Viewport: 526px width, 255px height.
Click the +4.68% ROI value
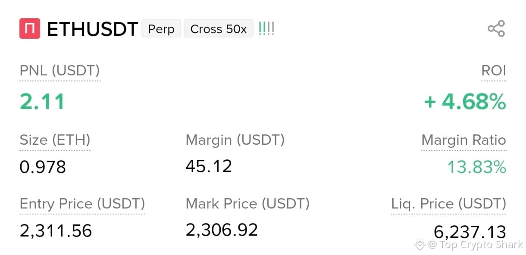tap(465, 102)
